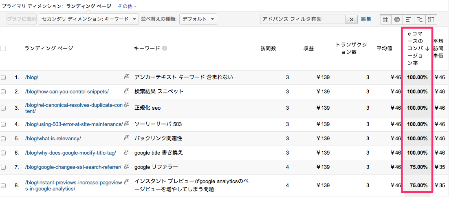Remove キーワード secondary dimension with X icon
The height and width of the screenshot is (197, 449).
point(164,48)
